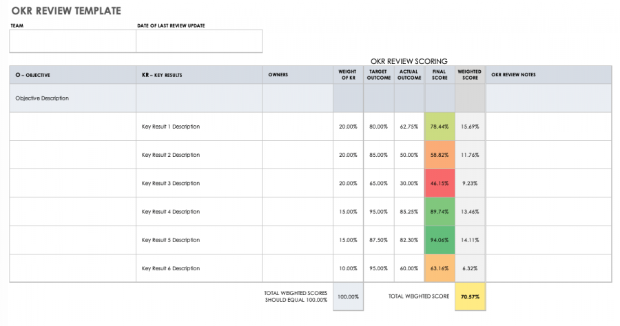Click the 100.00% total weight cell
Viewport: 620px width, 326px height.
click(348, 296)
